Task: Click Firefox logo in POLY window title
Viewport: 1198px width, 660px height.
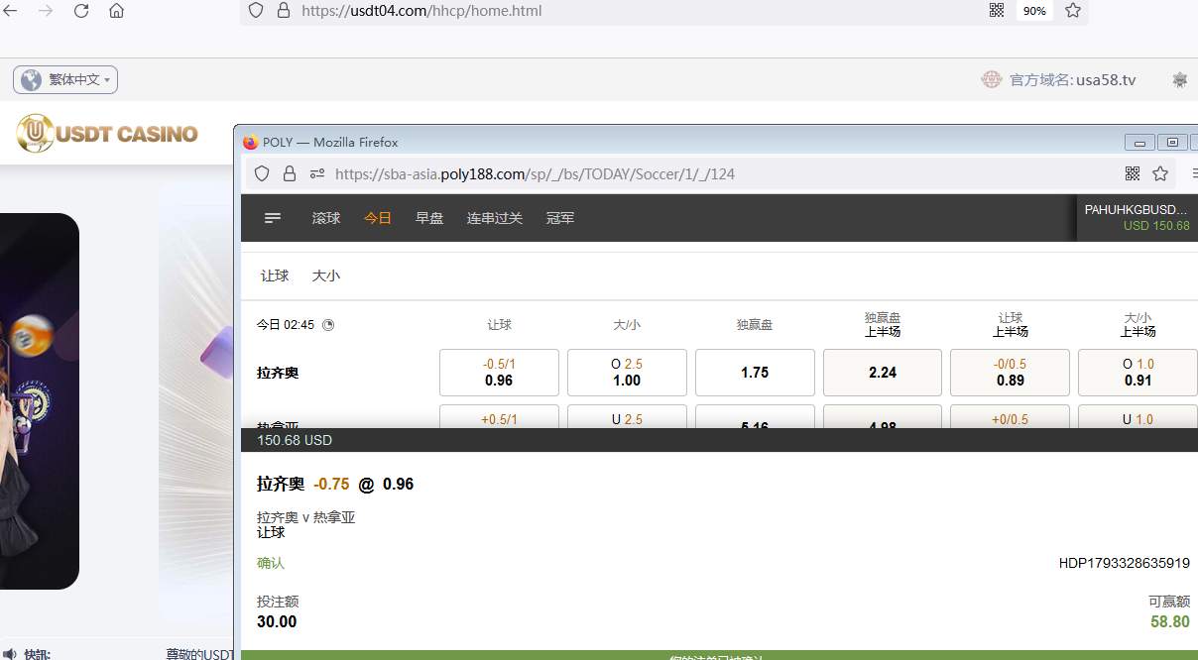Action: point(251,142)
